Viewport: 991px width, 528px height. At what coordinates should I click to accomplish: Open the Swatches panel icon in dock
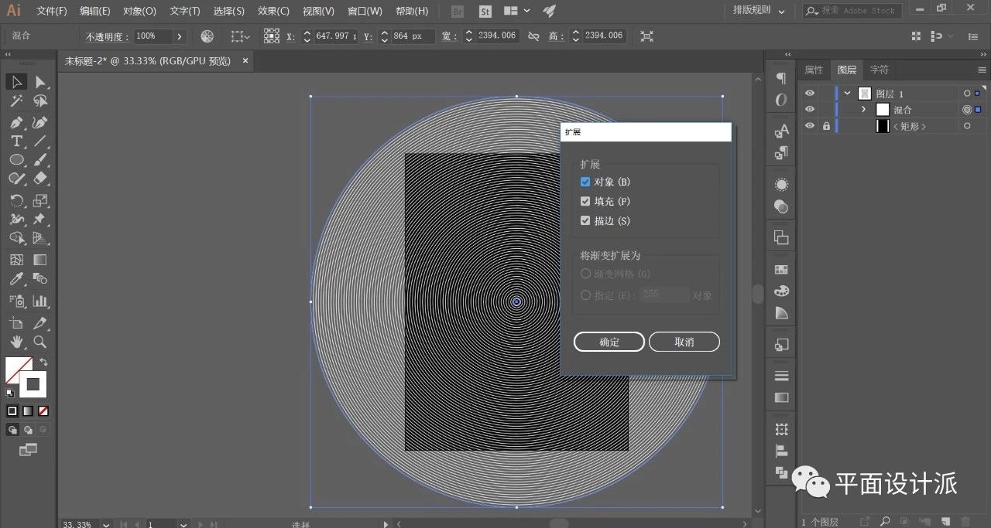point(781,270)
